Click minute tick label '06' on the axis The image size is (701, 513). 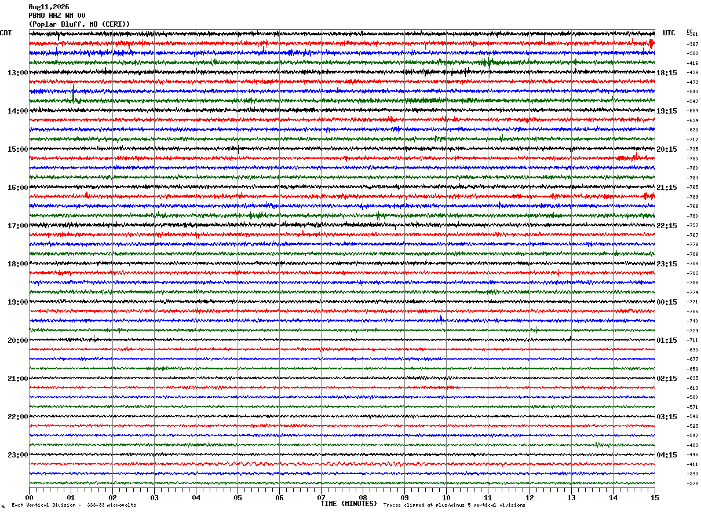tap(279, 497)
